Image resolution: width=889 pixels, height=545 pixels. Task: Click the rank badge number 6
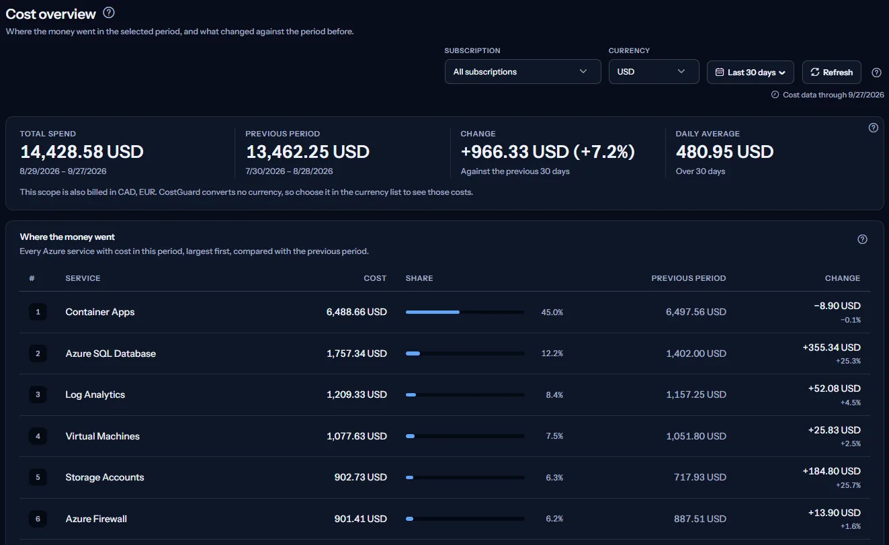(38, 519)
